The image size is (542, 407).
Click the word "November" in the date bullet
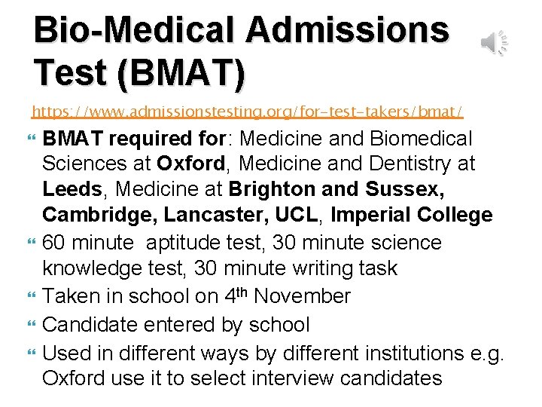click(302, 295)
